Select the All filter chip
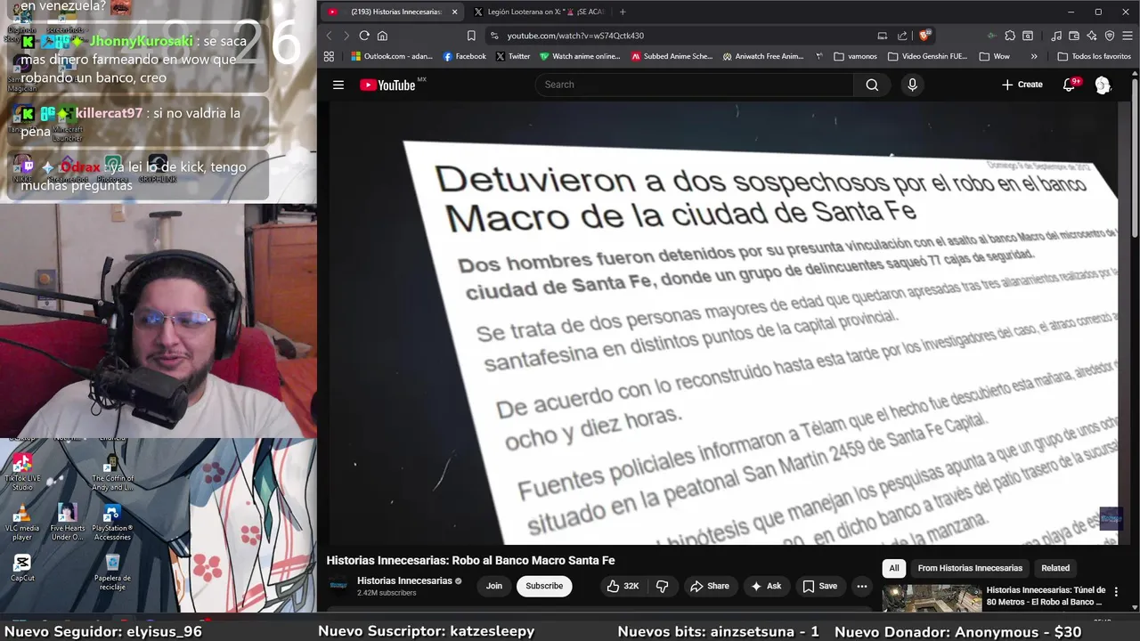This screenshot has height=641, width=1140. tap(894, 568)
